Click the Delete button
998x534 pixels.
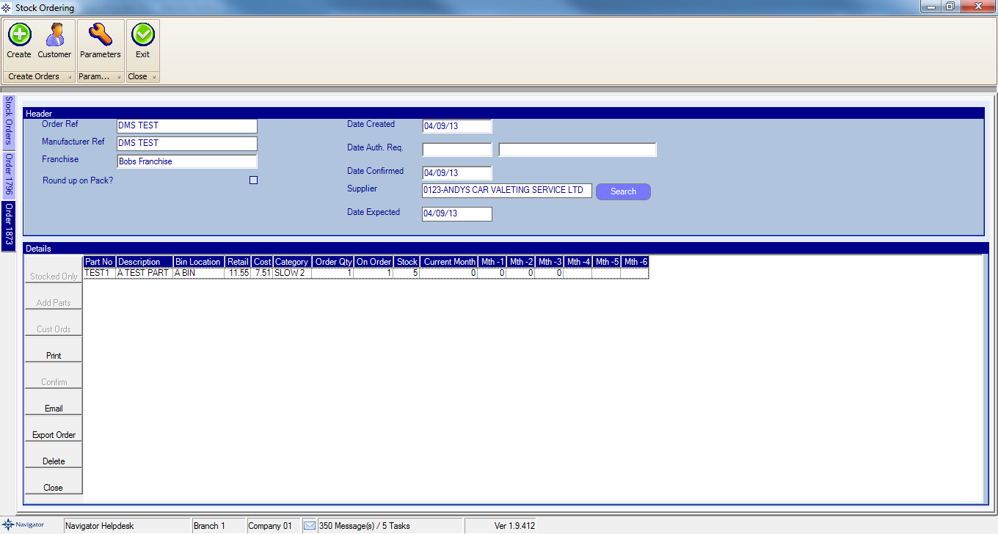coord(54,455)
